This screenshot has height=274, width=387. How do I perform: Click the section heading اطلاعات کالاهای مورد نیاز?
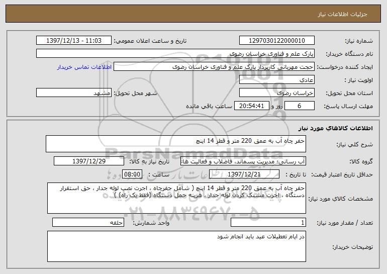[x=335, y=128]
